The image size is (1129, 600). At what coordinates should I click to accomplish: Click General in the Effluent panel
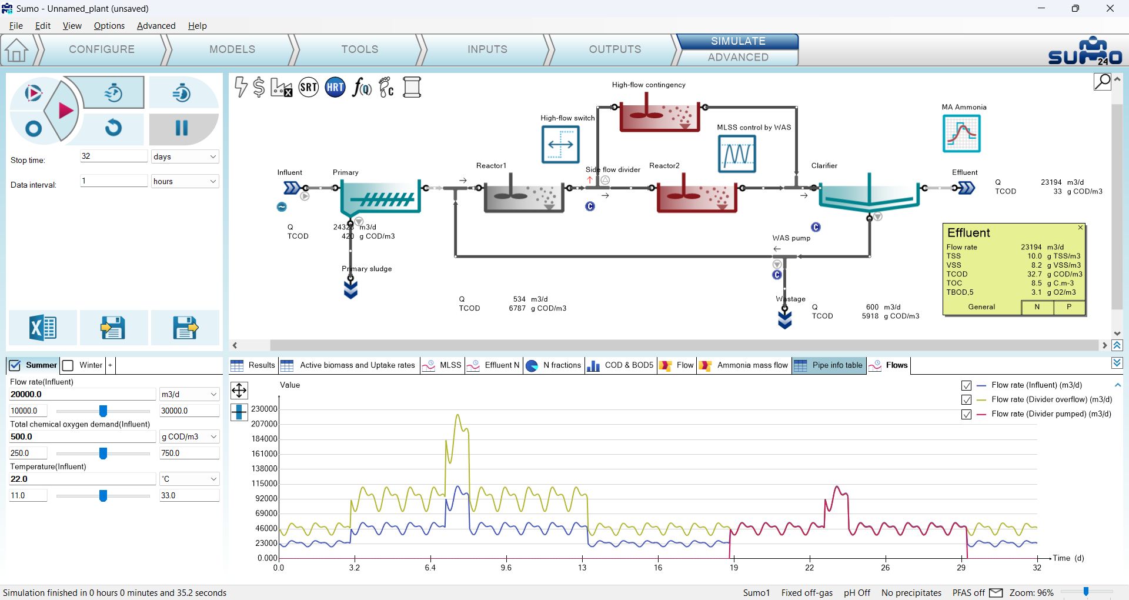click(x=981, y=307)
